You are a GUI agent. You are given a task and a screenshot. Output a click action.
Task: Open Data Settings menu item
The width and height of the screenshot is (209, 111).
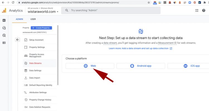point(40,71)
